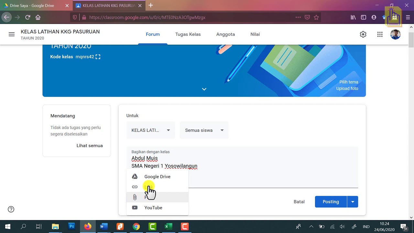
Task: Click the IND language indicator
Action: pyautogui.click(x=366, y=227)
